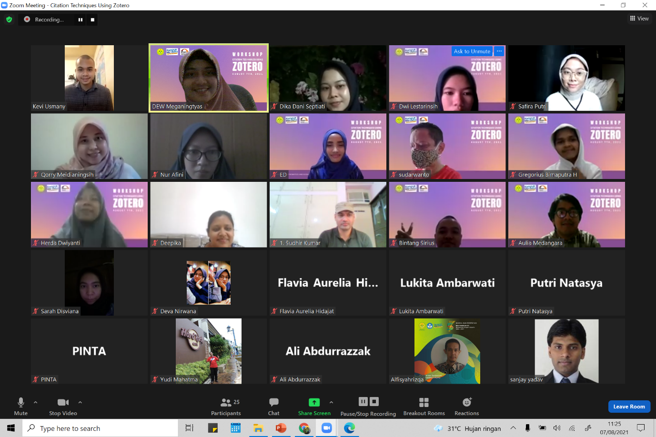Click muted mic icon beside PINTA

[35, 380]
